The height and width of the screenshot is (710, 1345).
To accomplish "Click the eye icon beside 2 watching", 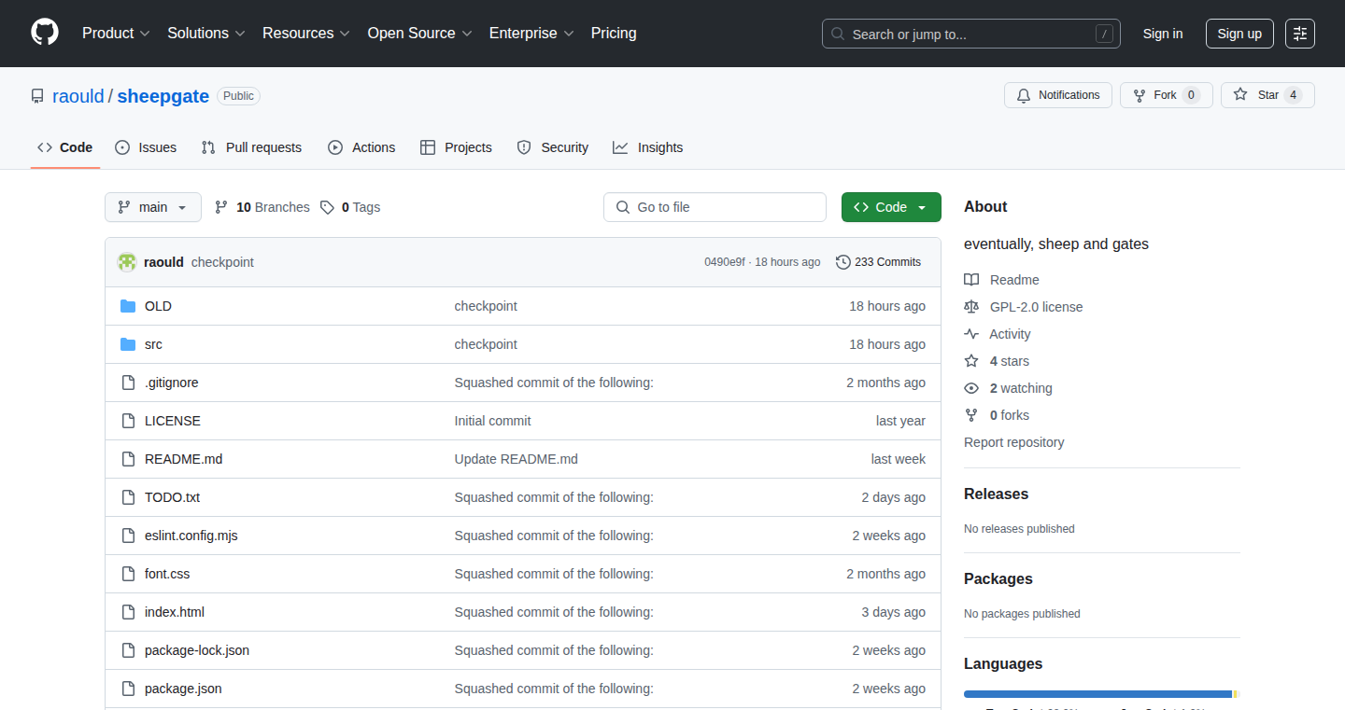I will 971,388.
